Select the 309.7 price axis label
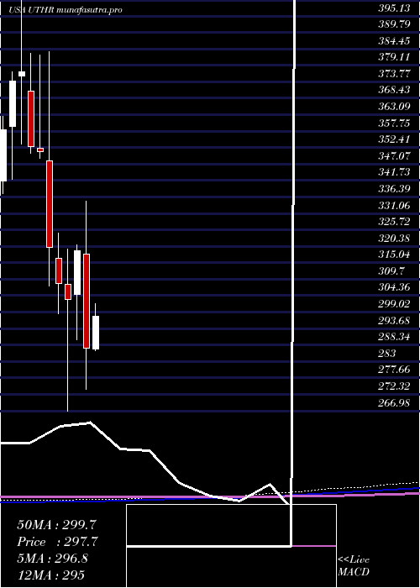Screen dimensions: 420x588 coord(391,270)
